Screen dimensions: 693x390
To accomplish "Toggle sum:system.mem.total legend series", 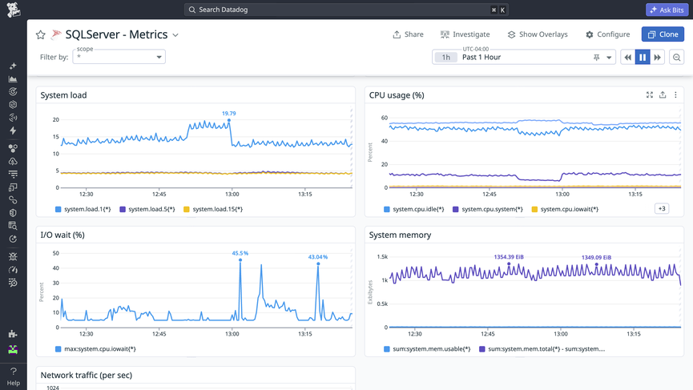I will pyautogui.click(x=542, y=349).
